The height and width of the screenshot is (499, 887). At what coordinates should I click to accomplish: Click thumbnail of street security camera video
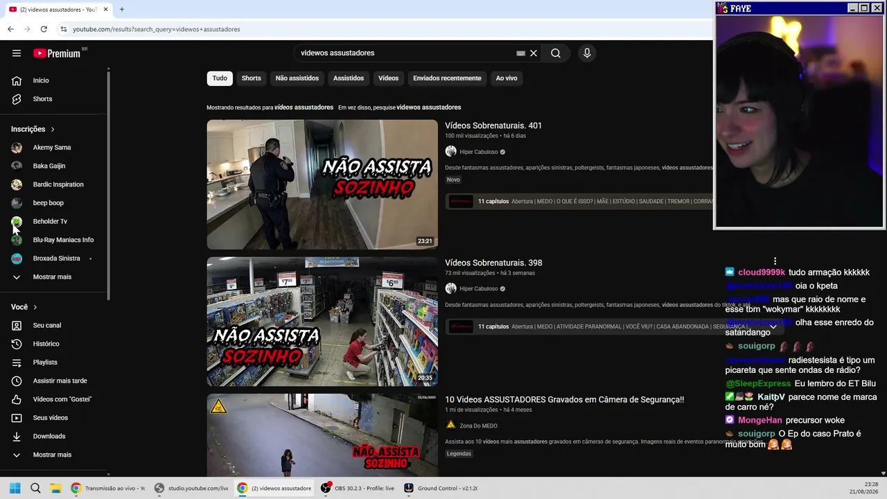coord(322,435)
